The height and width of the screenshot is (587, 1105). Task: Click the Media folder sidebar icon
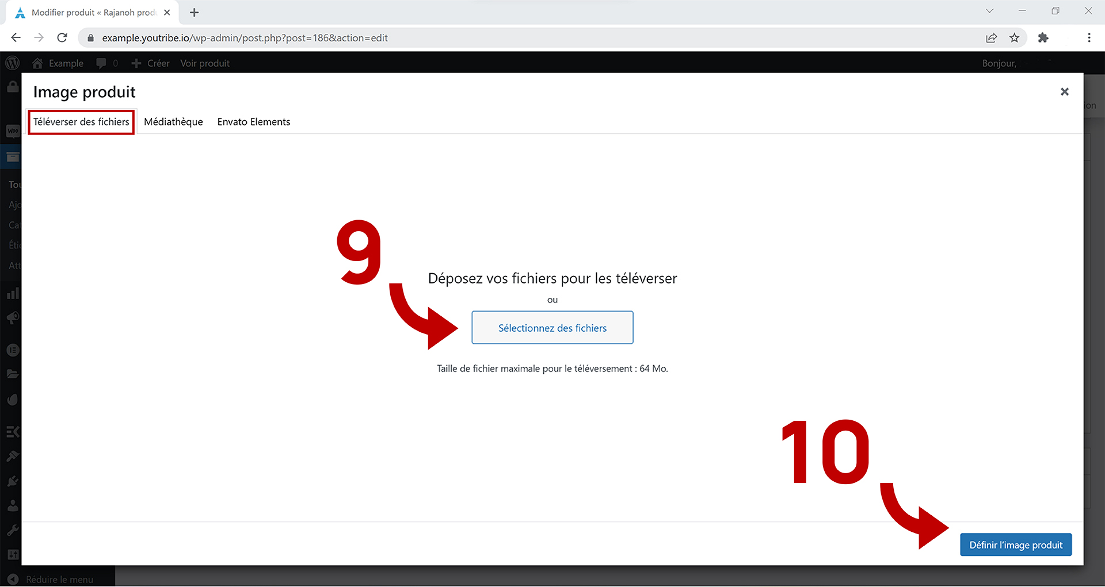tap(12, 374)
